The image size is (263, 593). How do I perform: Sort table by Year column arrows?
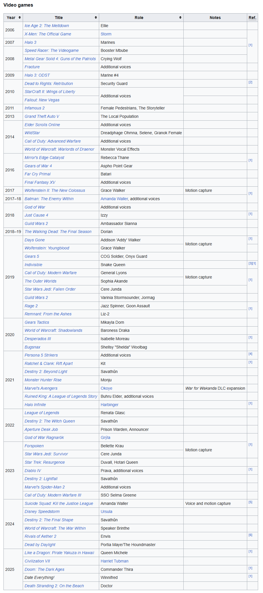tap(20, 18)
